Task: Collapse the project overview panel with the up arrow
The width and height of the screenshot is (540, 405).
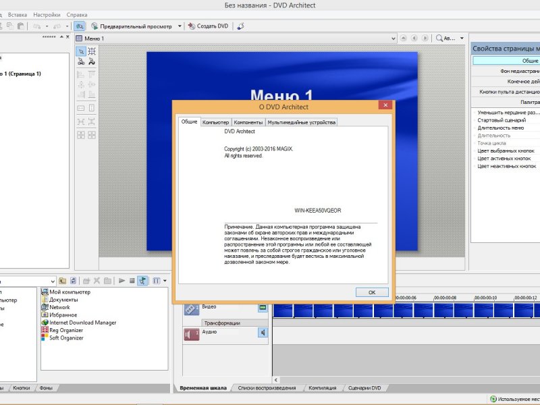Action: pyautogui.click(x=61, y=37)
